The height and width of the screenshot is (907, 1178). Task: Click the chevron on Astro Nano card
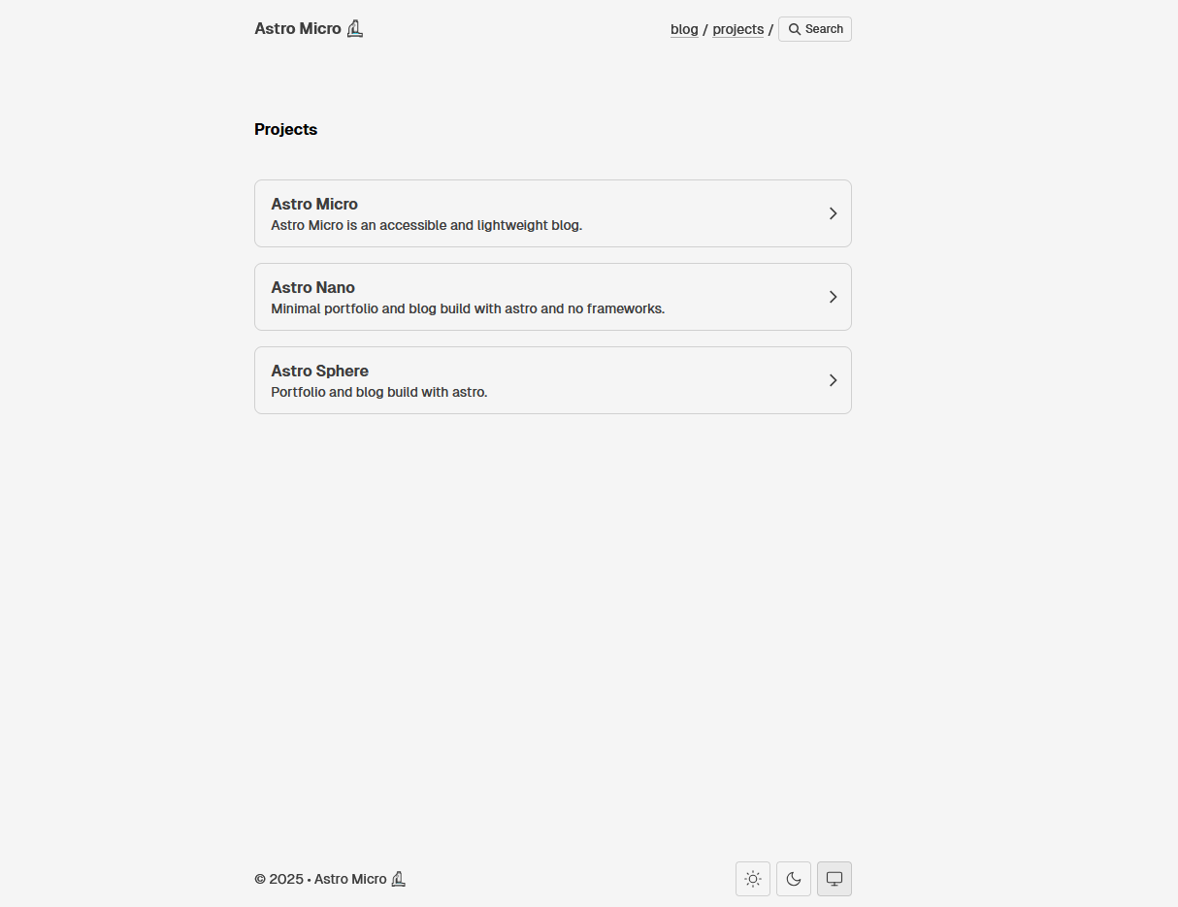pos(833,297)
